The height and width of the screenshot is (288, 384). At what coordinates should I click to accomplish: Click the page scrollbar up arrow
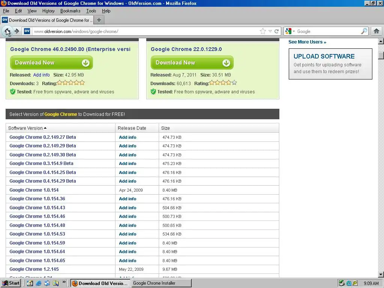point(381,41)
